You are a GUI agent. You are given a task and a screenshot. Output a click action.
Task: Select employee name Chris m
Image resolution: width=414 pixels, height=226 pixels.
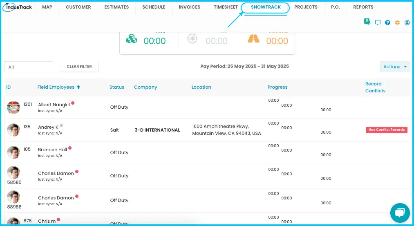tap(47, 221)
